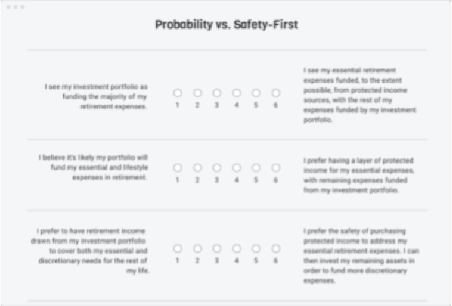The image size is (452, 306).
Task: Mark 4 on the second row scale
Action: click(237, 168)
